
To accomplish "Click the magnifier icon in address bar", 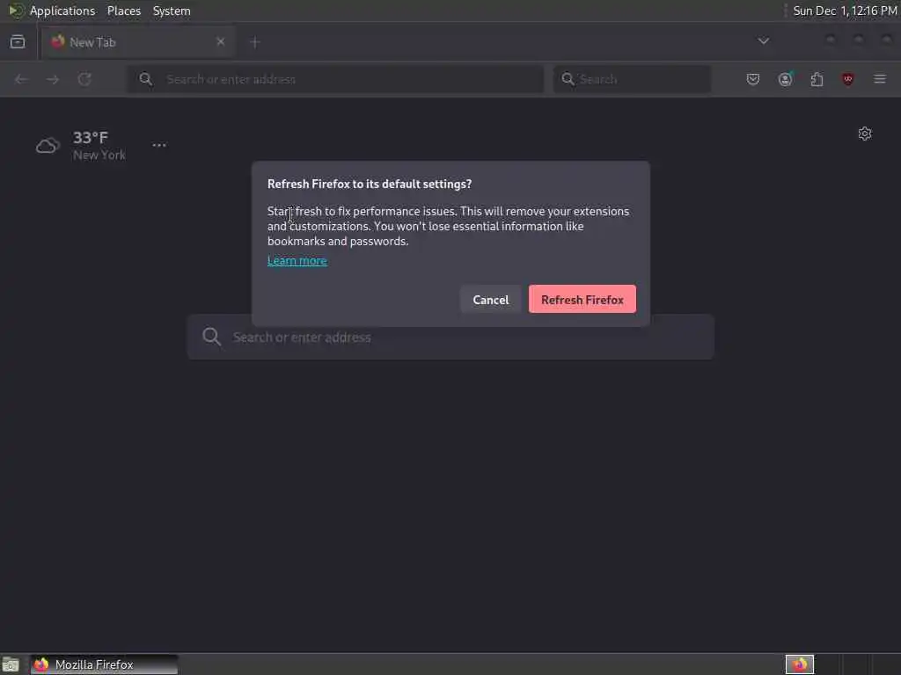I will click(146, 79).
